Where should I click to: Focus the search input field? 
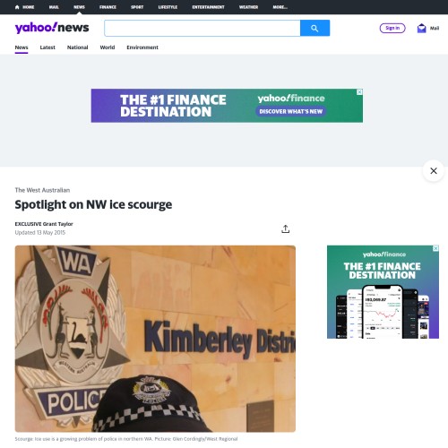point(202,28)
